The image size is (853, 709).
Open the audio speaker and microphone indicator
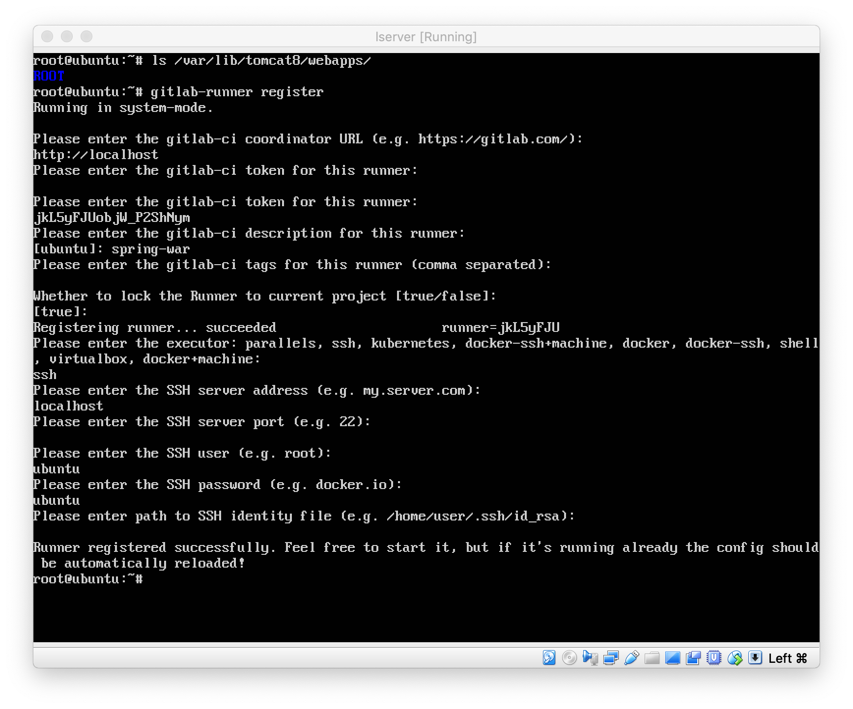[590, 657]
